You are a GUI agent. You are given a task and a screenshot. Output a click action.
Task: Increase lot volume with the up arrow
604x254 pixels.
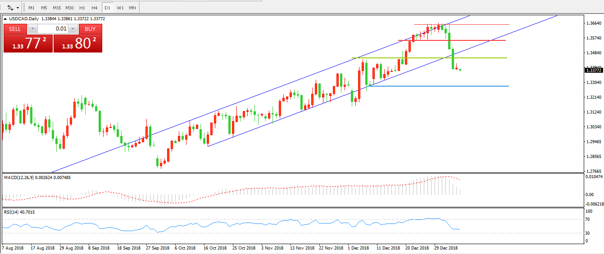[x=73, y=29]
